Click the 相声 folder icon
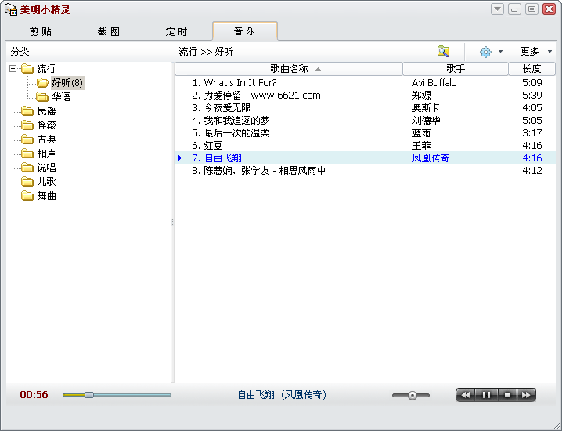This screenshot has height=431, width=562. click(x=27, y=154)
